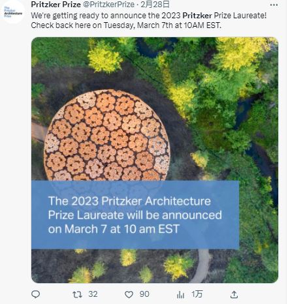288x304 pixels.
Task: View analytics via the bar chart icon
Action: (x=180, y=294)
